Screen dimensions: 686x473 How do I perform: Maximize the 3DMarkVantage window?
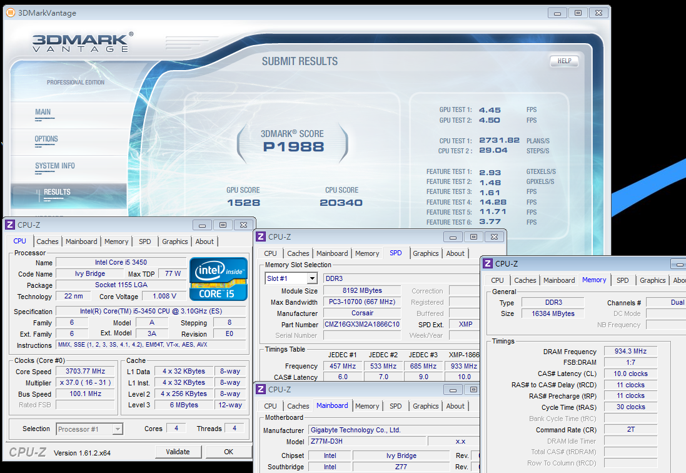pos(578,13)
